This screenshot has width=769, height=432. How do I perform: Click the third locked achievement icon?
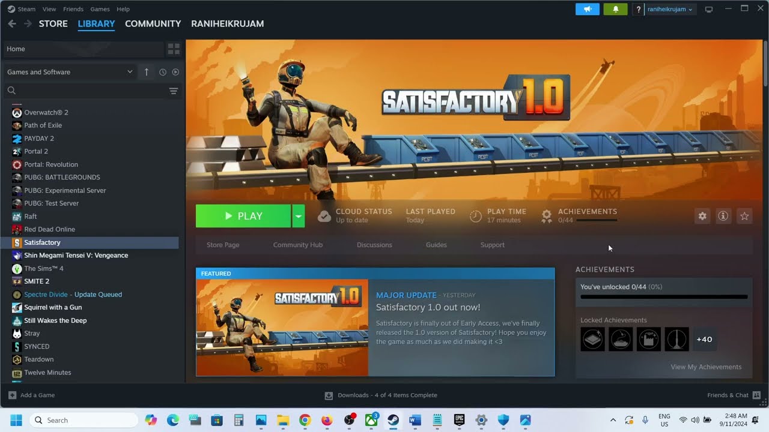(x=649, y=339)
